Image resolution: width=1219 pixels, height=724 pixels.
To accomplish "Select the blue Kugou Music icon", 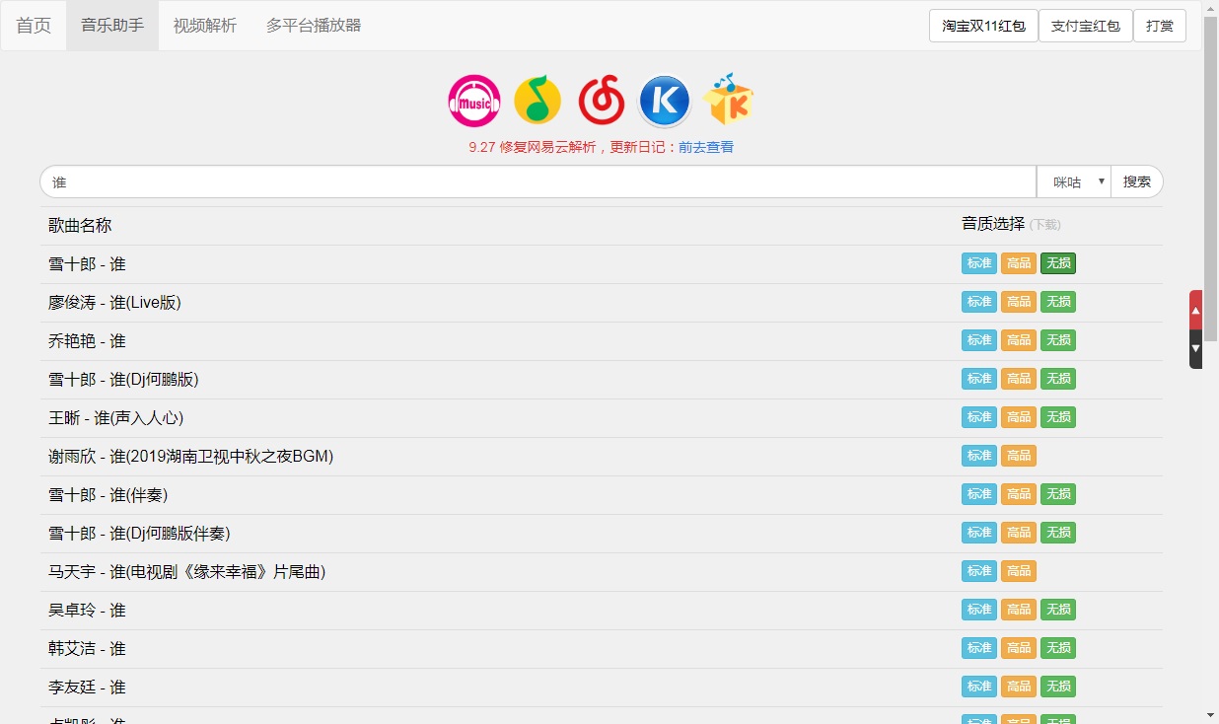I will (x=665, y=101).
